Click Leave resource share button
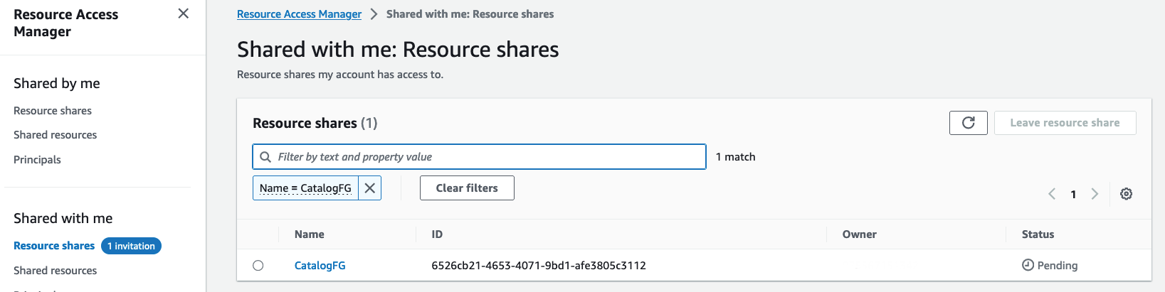 click(x=1065, y=123)
